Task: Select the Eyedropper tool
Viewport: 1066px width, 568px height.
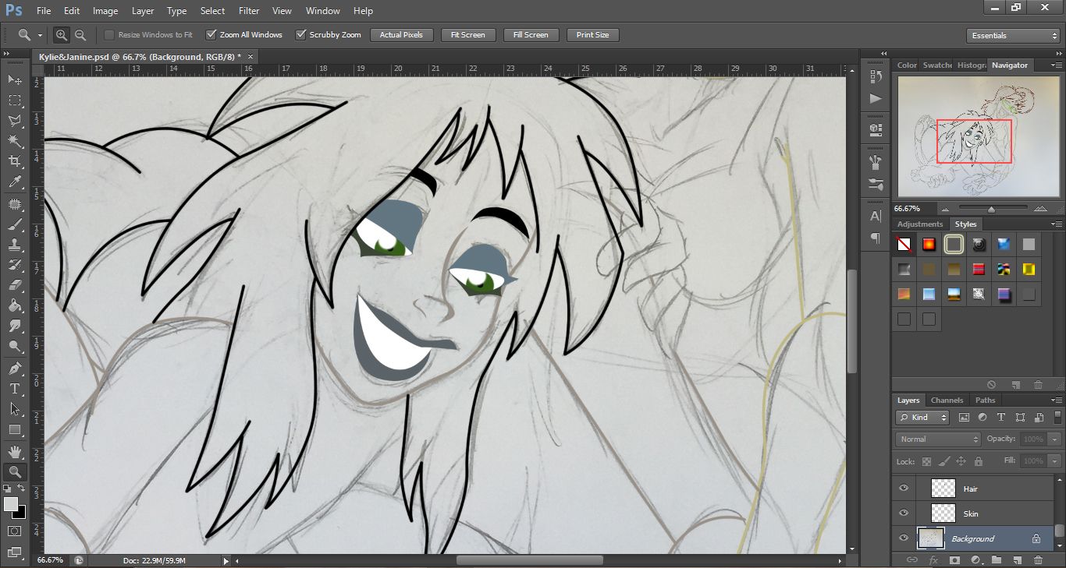Action: tap(14, 182)
